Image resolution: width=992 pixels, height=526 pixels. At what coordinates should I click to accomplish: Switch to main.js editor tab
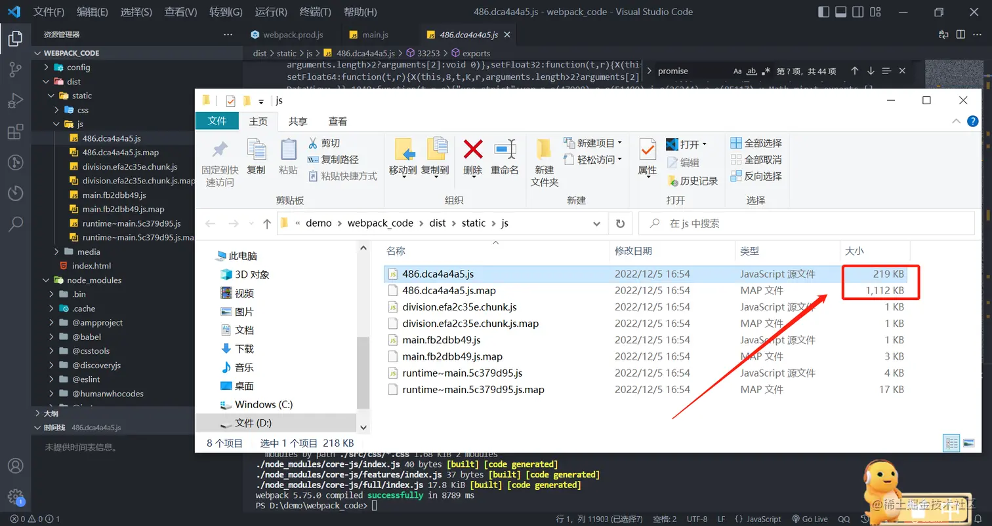click(375, 35)
